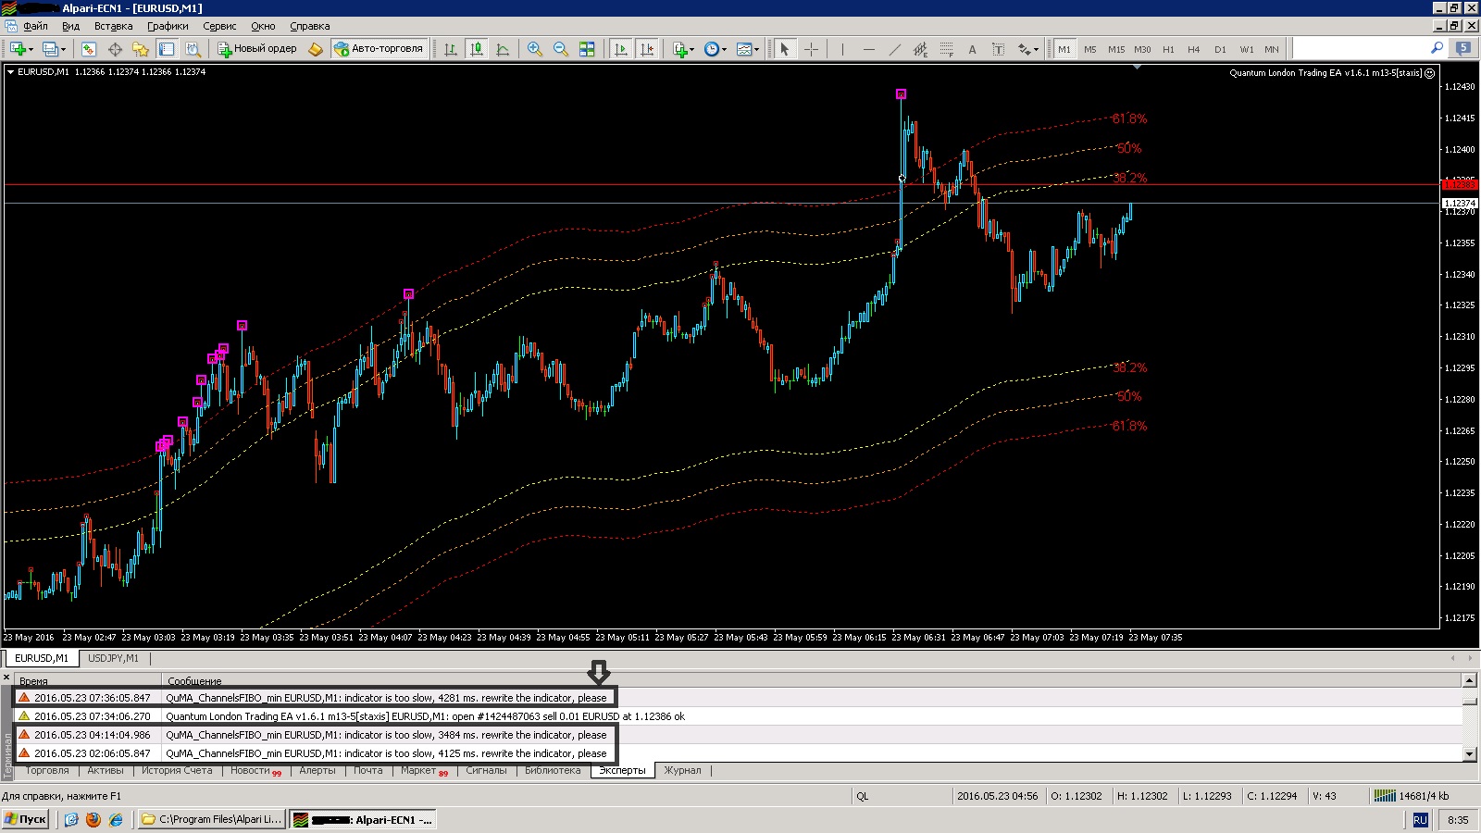Screen dimensions: 1481x833
Task: Expand the Indicators list dropdown
Action: click(x=692, y=49)
